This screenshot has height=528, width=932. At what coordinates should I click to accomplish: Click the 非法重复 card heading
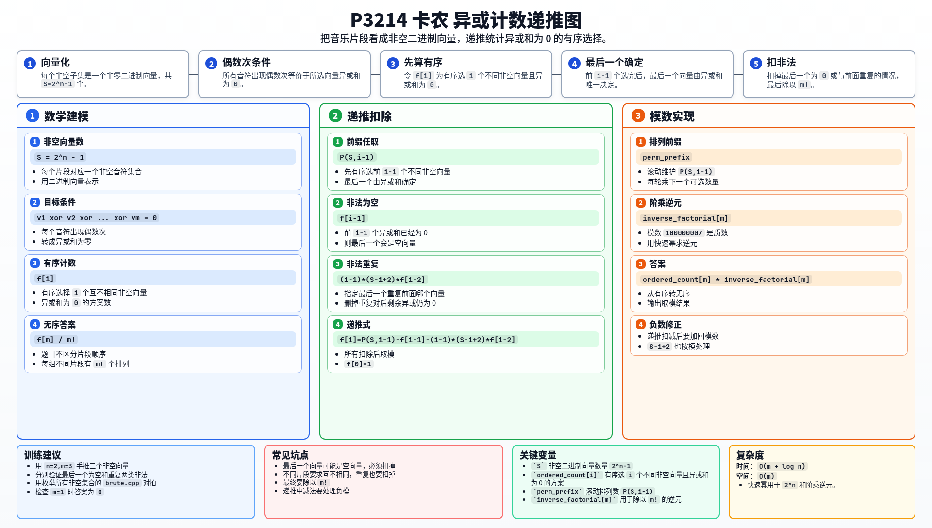coord(363,264)
